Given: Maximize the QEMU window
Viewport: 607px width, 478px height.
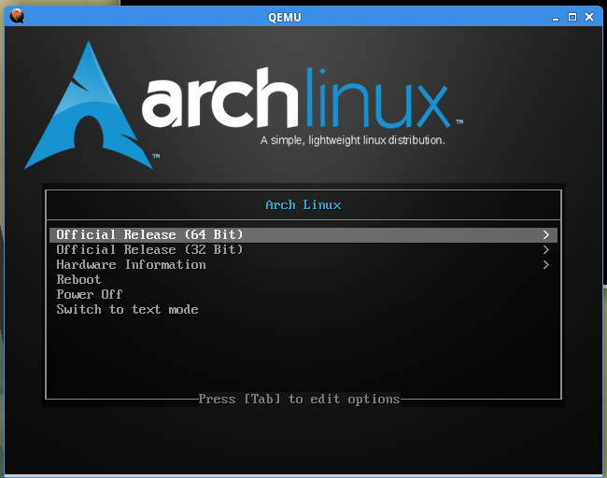Looking at the screenshot, I should 572,17.
